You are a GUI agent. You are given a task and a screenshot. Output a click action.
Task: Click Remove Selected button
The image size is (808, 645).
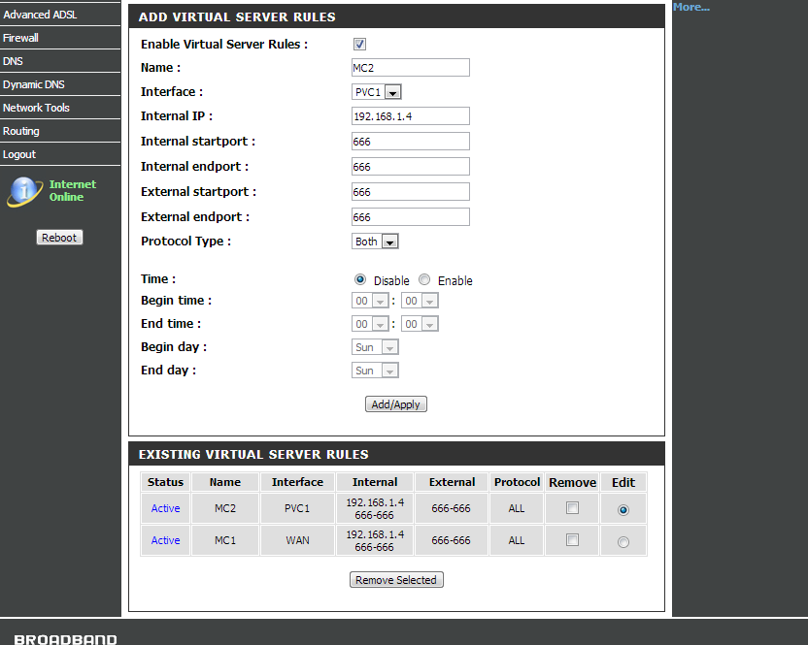(x=396, y=580)
